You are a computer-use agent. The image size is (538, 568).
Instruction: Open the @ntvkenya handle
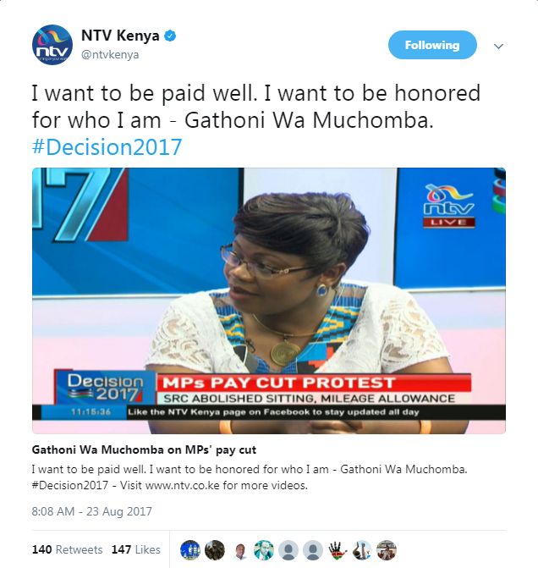click(x=110, y=55)
